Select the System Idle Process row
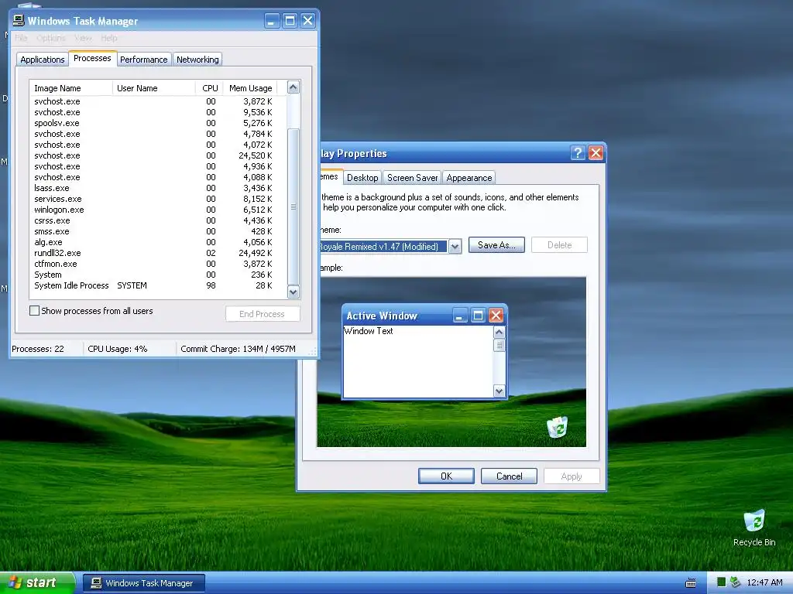 154,285
